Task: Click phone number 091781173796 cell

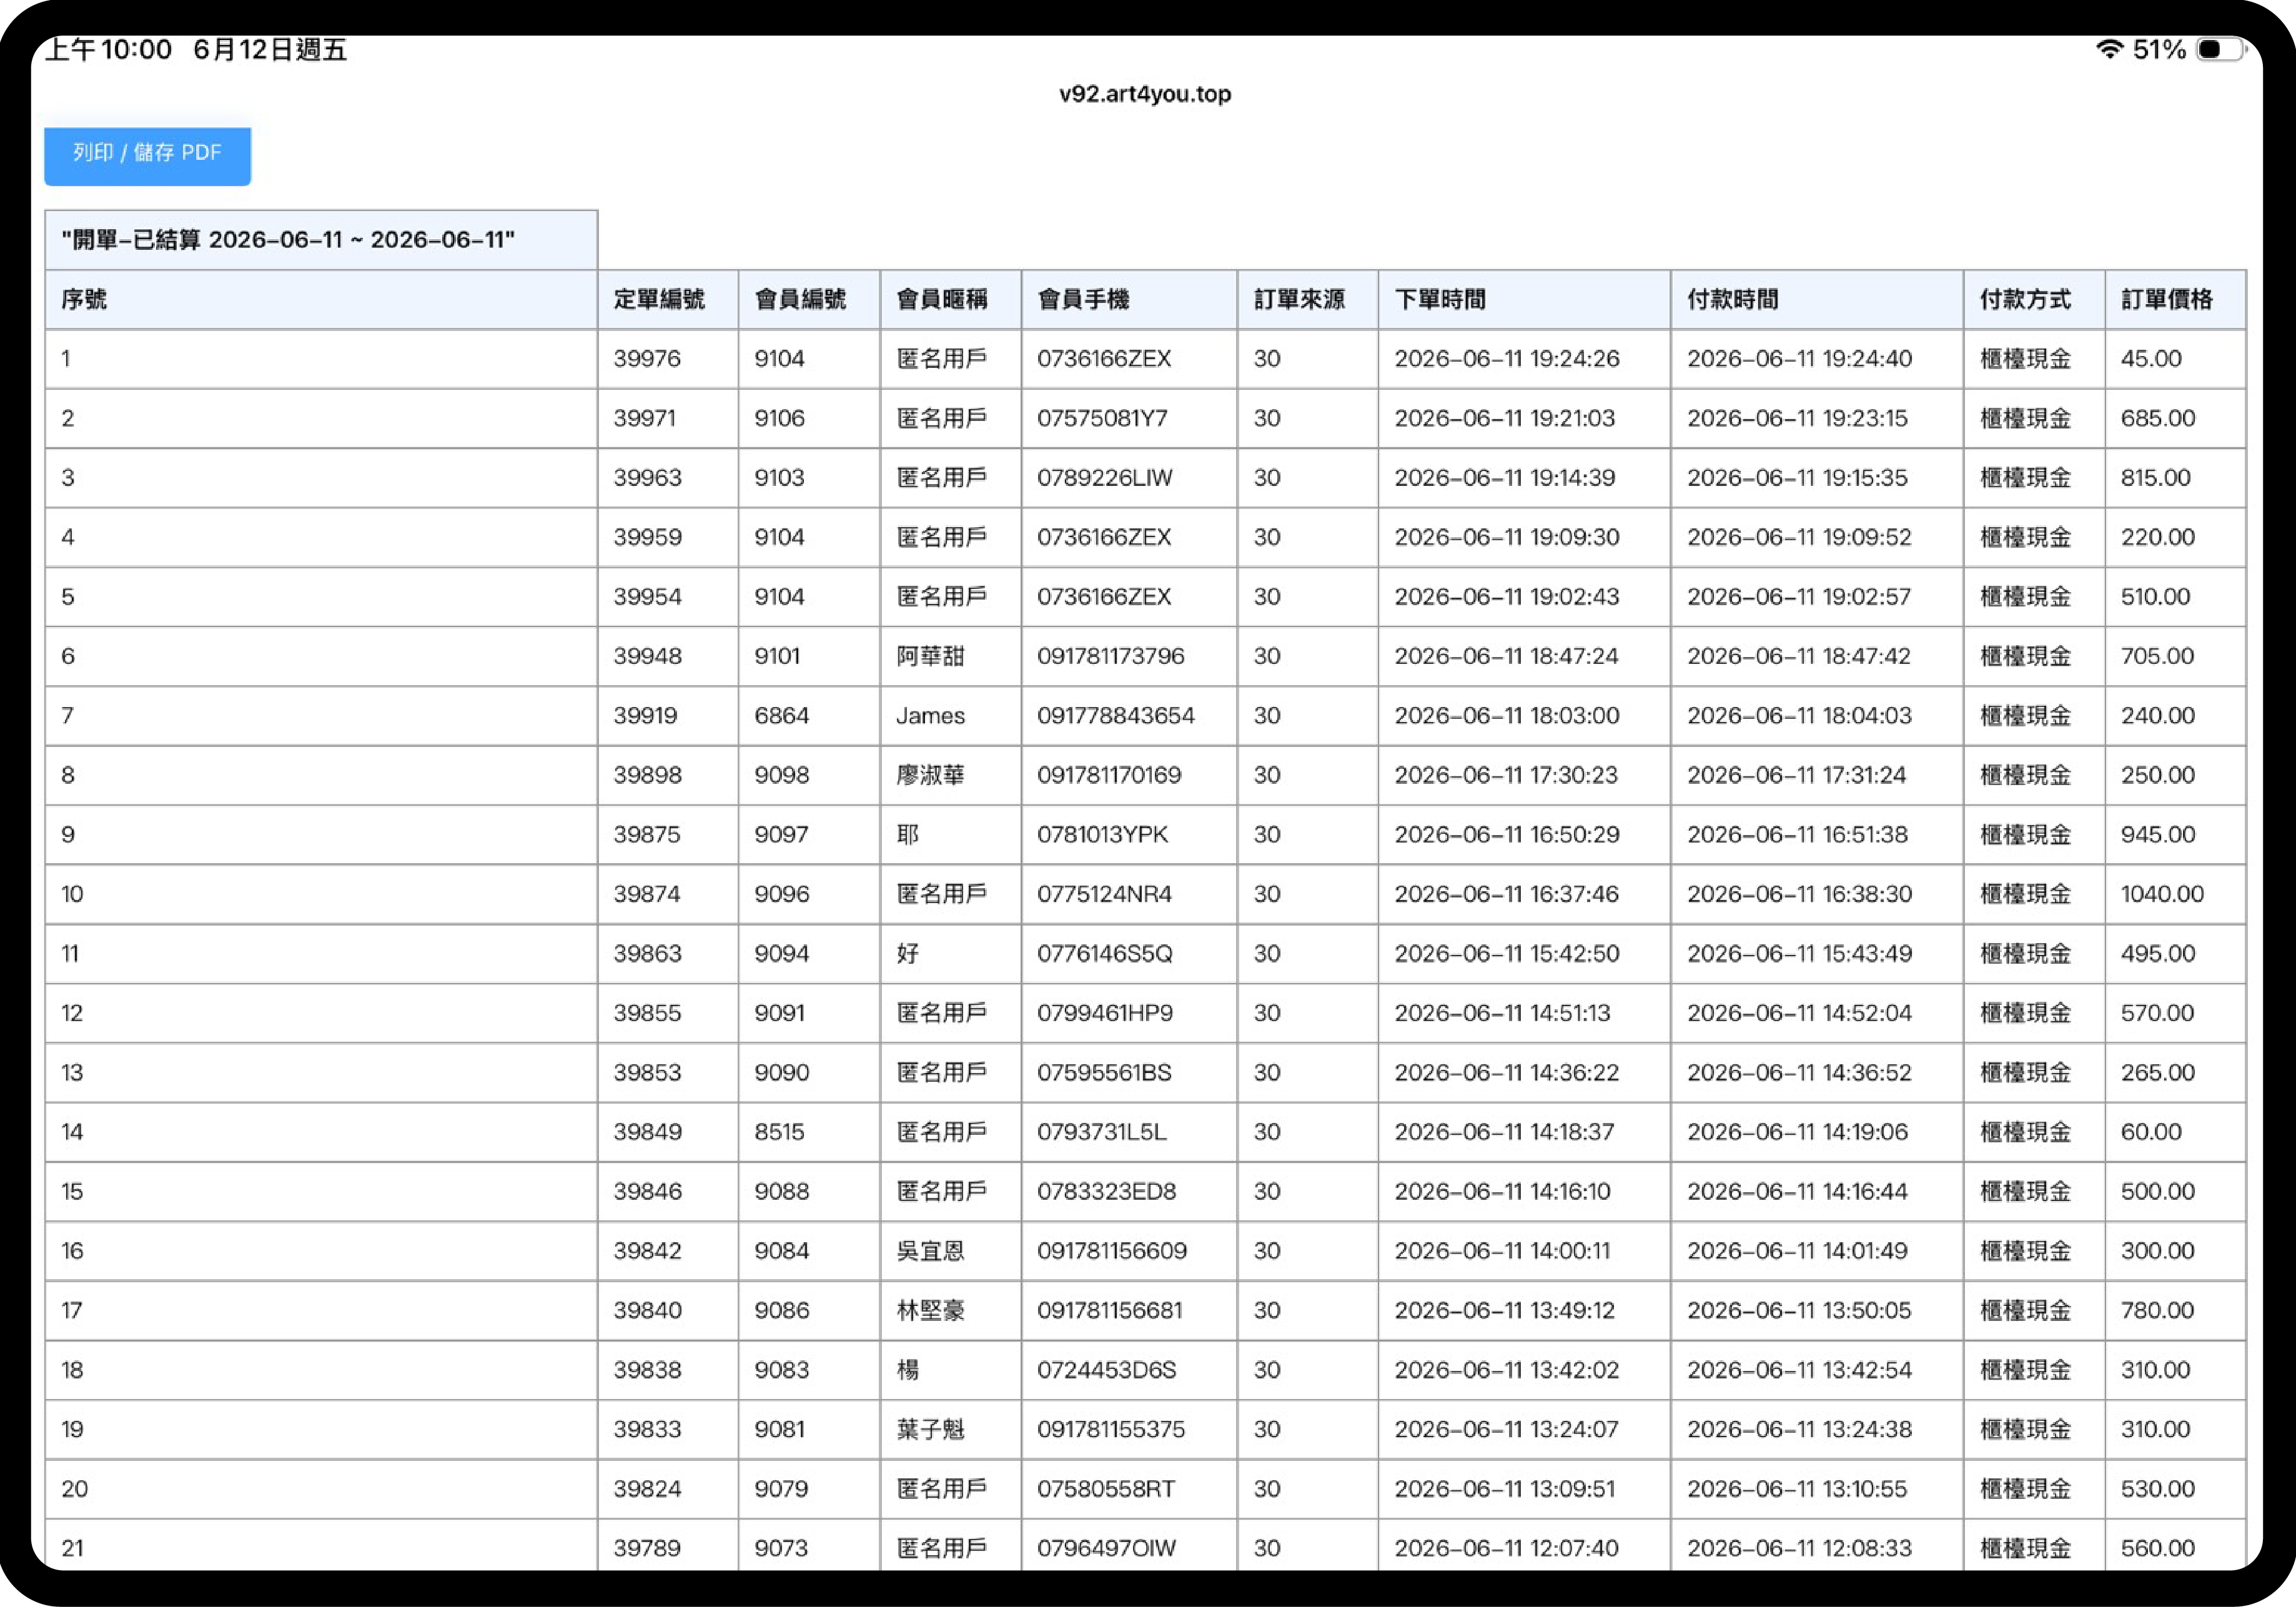Action: click(x=1129, y=656)
